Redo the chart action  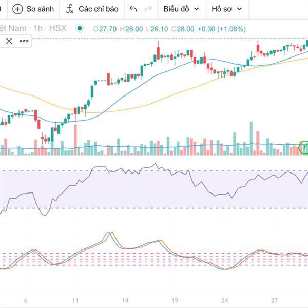pyautogui.click(x=148, y=9)
